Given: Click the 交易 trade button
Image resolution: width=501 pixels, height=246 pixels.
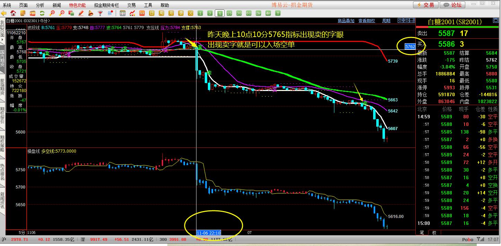Looking at the screenshot, I should click(425, 5).
